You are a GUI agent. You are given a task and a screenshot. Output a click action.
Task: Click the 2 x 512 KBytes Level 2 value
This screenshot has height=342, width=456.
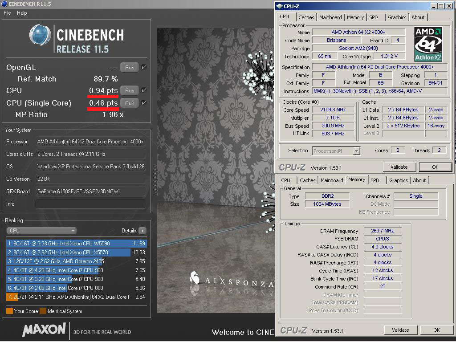[403, 126]
